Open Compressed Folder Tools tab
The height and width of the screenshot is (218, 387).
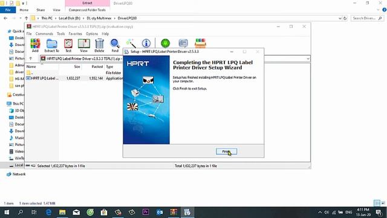click(x=87, y=10)
